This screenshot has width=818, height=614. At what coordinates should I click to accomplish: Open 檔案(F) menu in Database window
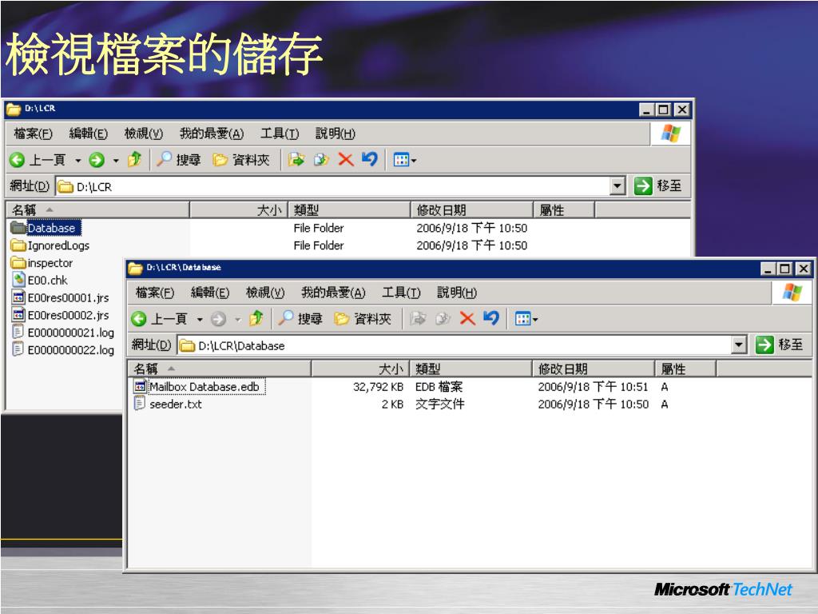155,293
